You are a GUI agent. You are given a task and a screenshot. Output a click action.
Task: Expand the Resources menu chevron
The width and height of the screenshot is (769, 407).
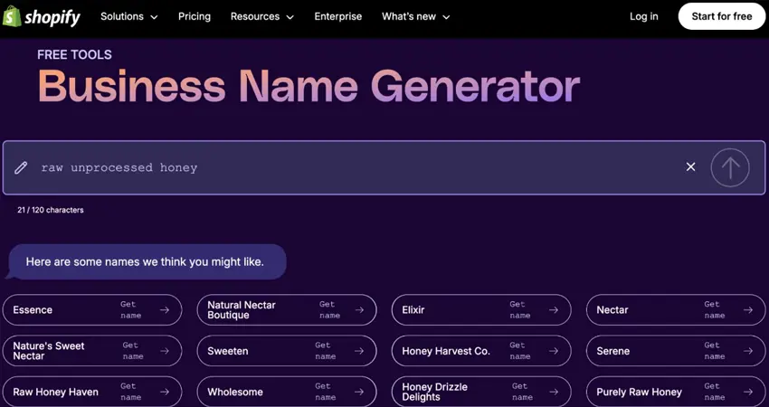tap(290, 17)
